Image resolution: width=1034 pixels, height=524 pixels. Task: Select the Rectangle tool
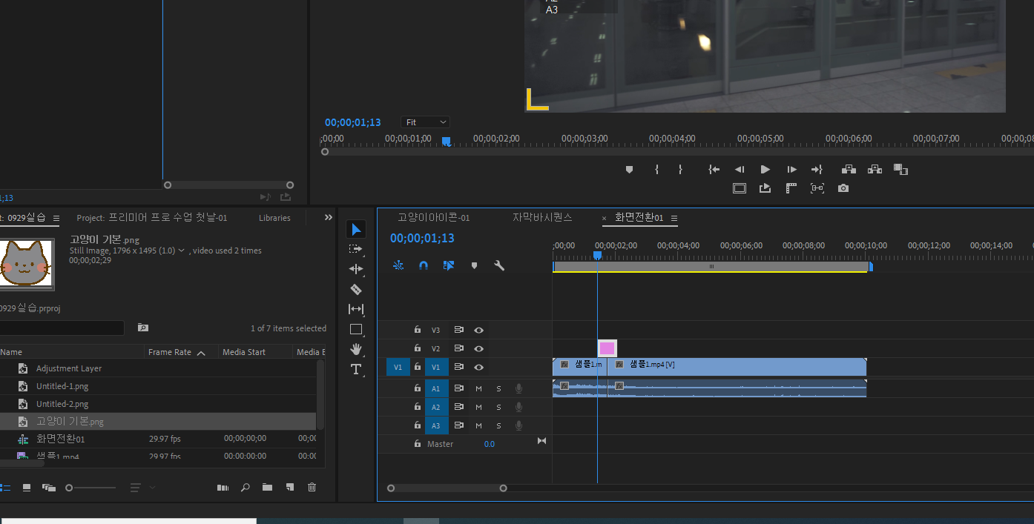pos(356,329)
